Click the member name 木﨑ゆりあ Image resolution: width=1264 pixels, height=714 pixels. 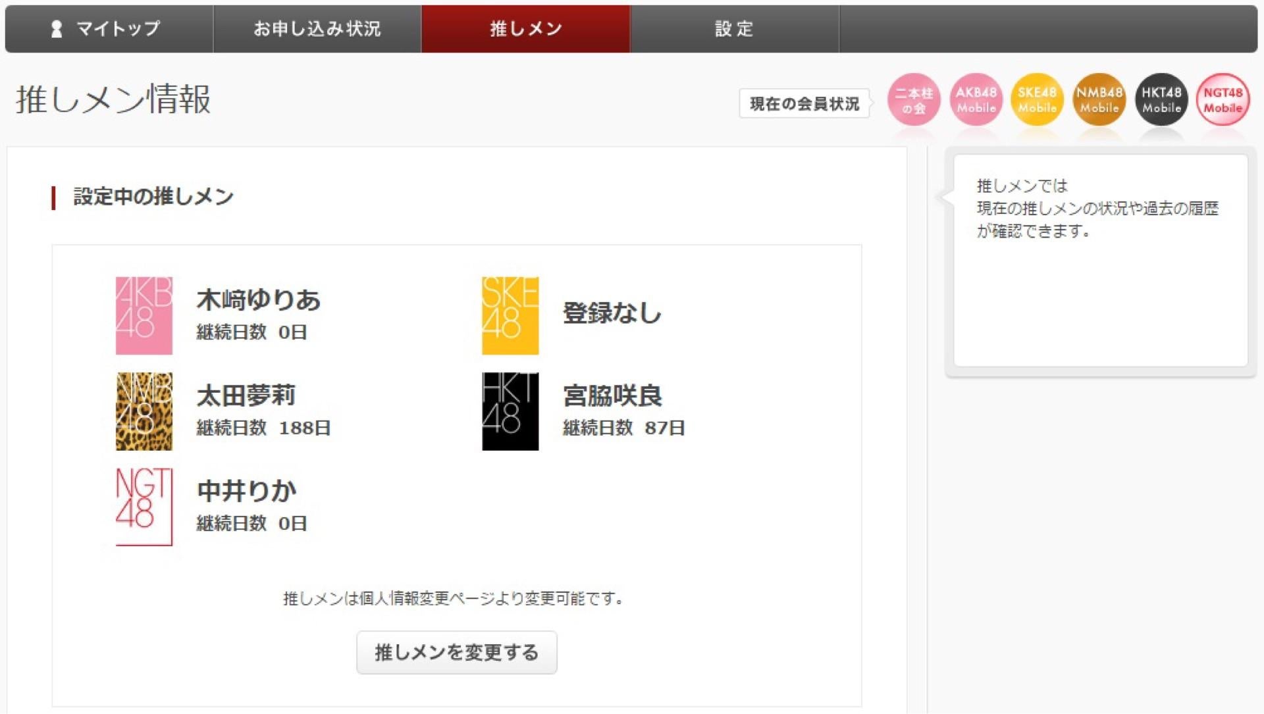click(259, 300)
